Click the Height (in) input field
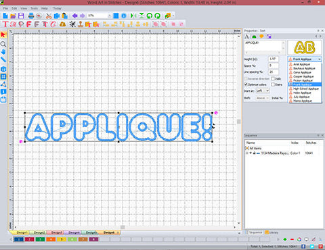The width and height of the screenshot is (325, 250). tap(273, 59)
